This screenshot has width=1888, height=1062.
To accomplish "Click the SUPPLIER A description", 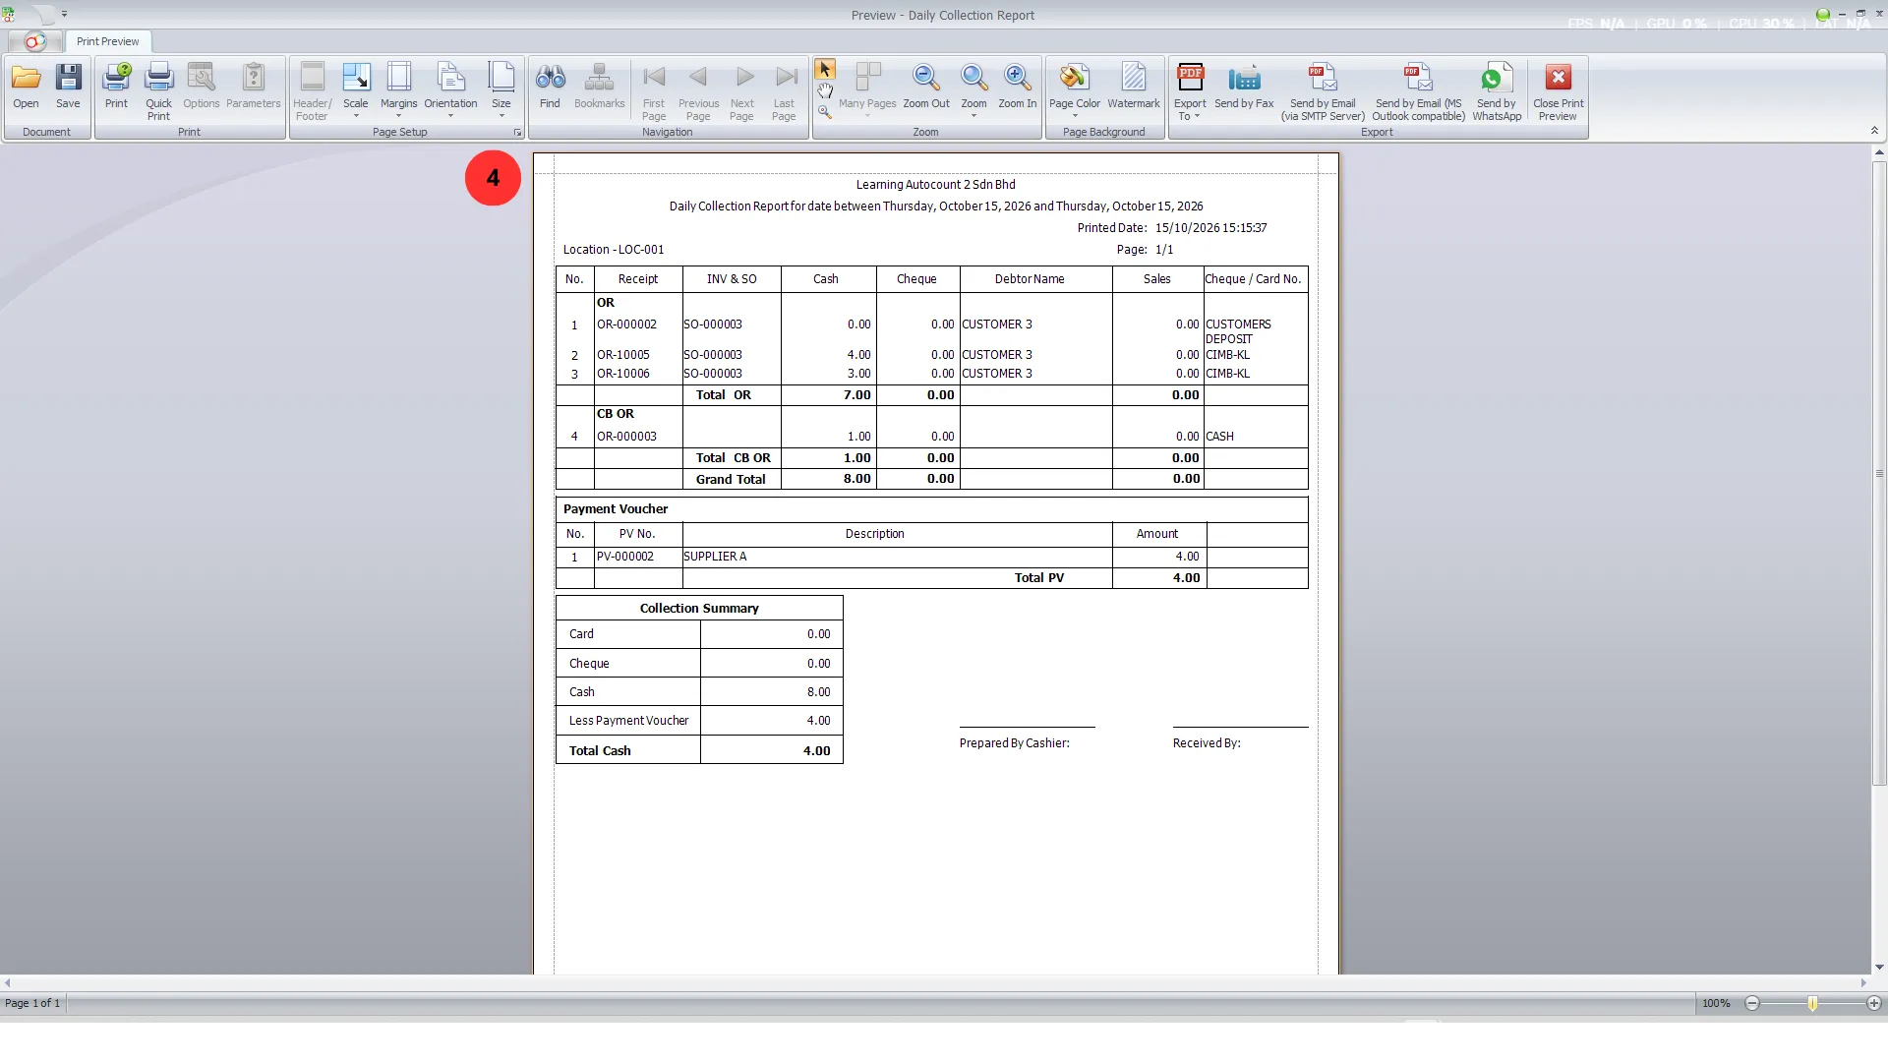I will (x=715, y=557).
